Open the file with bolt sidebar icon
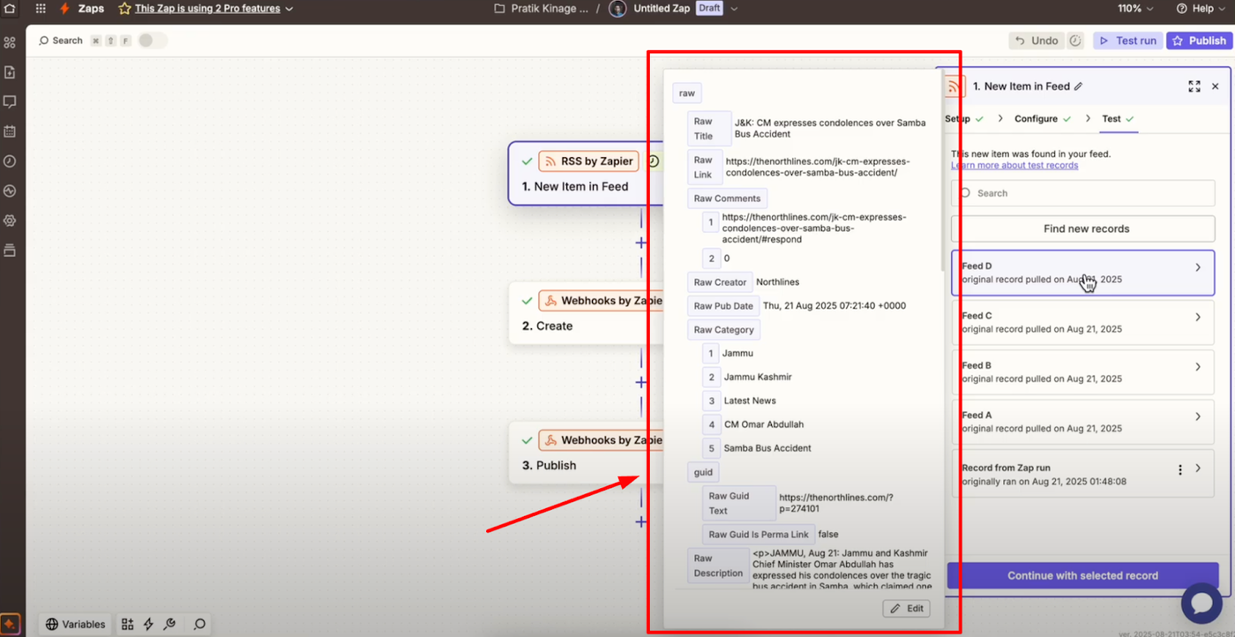 coord(10,72)
